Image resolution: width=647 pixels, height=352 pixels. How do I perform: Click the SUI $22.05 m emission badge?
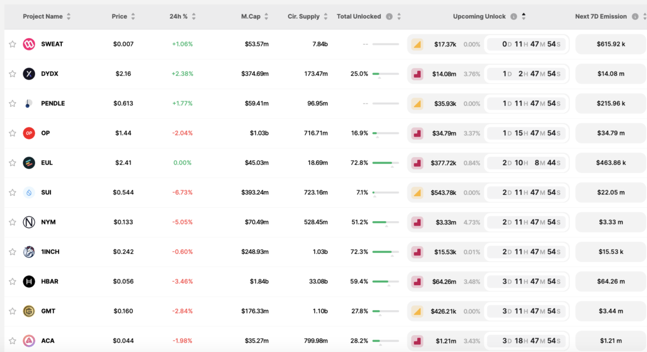tap(611, 193)
